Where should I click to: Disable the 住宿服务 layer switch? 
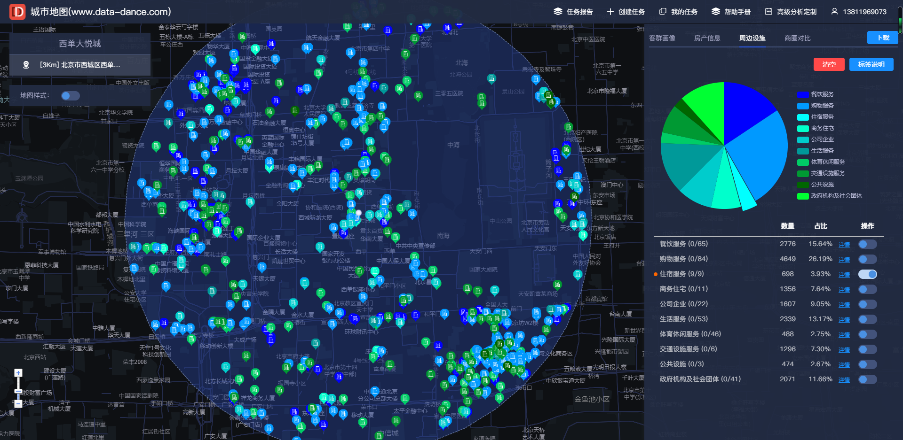click(x=867, y=274)
